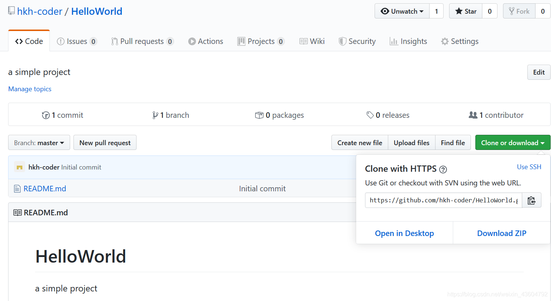Click the repository book icon beside hkh-coder
The height and width of the screenshot is (301, 551).
11,11
